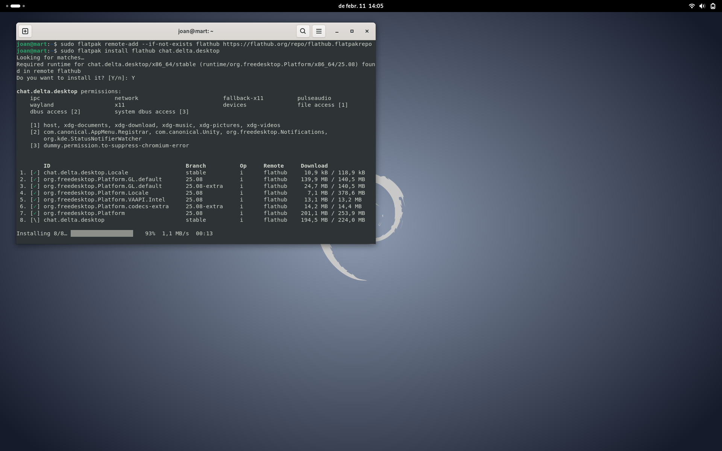Click the checkmark beside org.freedesktop.Platform row 7
This screenshot has height=451, width=722.
35,213
